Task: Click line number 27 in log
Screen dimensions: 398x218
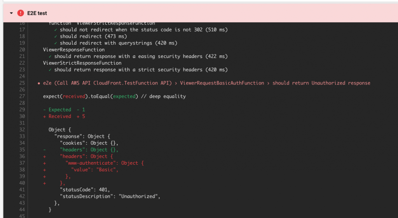Action: click(x=22, y=96)
